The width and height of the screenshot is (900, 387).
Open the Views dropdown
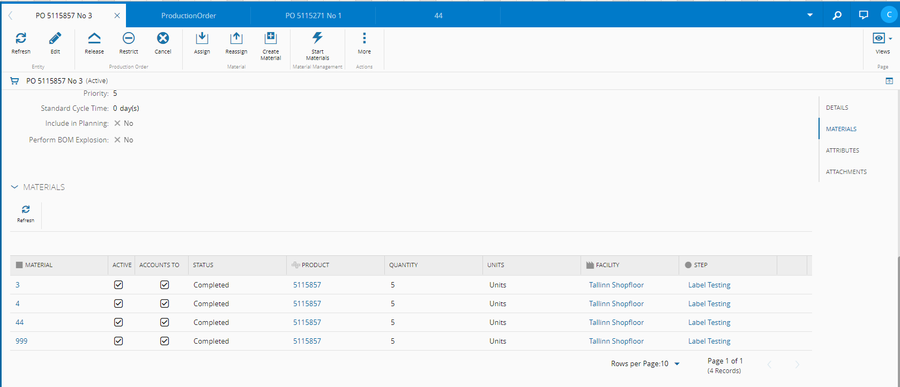[882, 39]
